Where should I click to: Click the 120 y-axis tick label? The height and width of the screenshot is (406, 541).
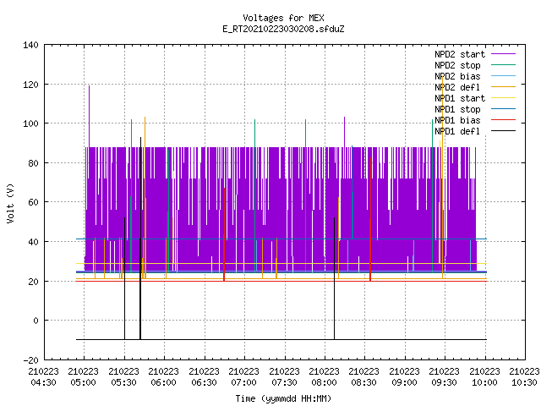[x=30, y=85]
